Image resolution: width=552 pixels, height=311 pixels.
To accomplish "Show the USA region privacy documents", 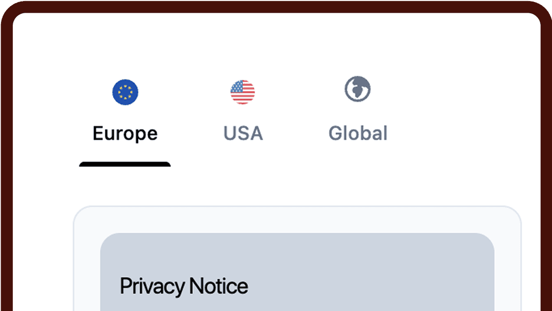I will coord(243,115).
